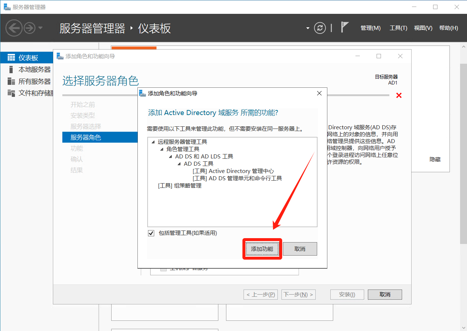Open the navigation history dropdown arrow
Screen dimensions: 467x331
(x=40, y=28)
